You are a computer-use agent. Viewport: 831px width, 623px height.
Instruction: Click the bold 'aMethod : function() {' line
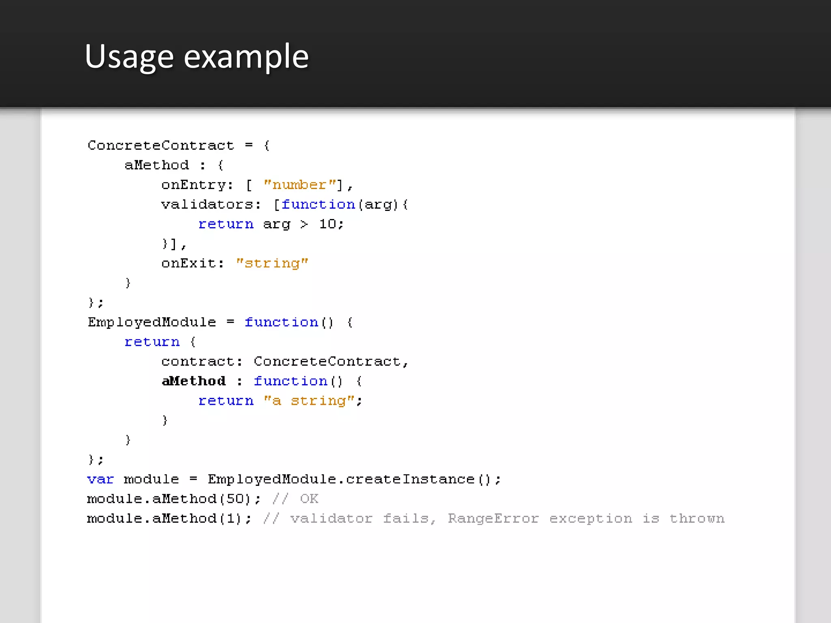[262, 381]
